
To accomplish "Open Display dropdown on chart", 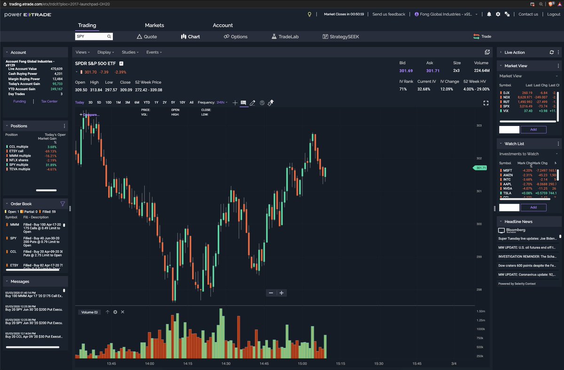I will [105, 52].
